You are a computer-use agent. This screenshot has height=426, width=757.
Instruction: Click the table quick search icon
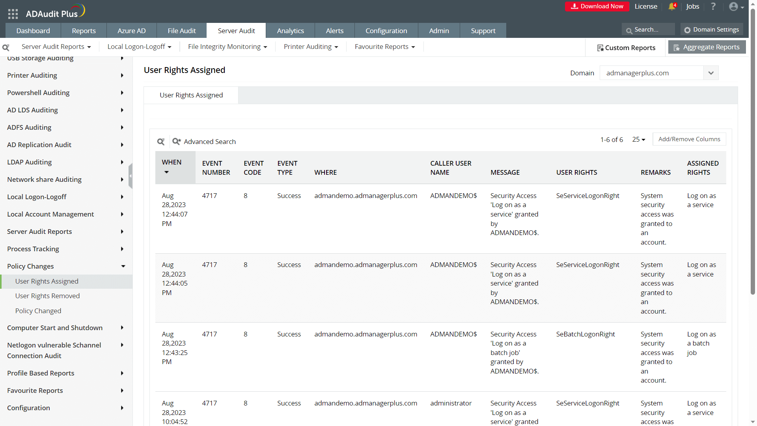click(161, 142)
